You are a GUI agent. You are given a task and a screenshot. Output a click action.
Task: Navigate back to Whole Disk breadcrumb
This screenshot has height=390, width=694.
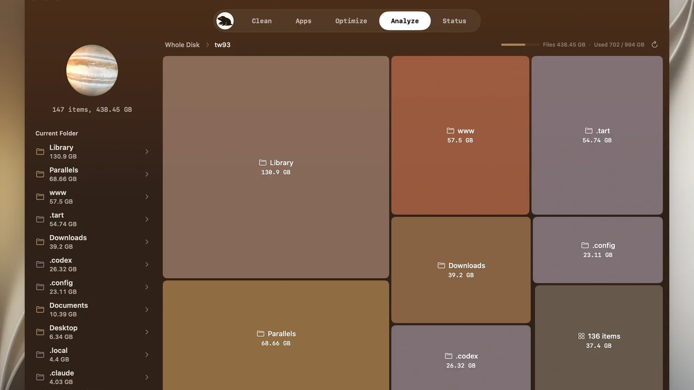182,45
